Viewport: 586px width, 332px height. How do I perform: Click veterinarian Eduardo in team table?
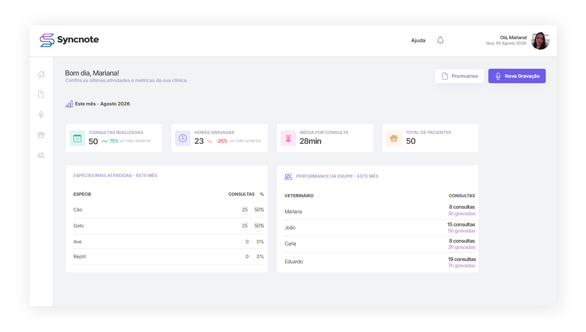pyautogui.click(x=294, y=262)
